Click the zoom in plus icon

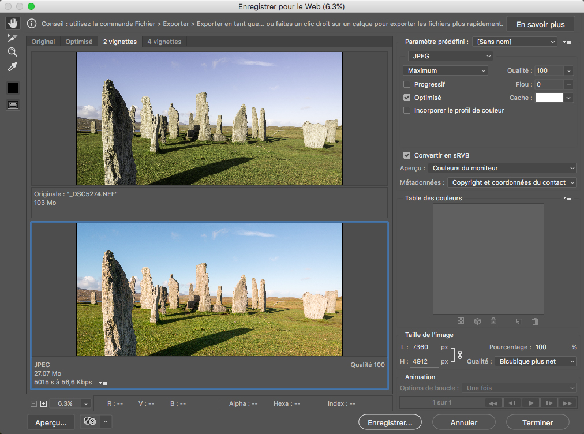pyautogui.click(x=43, y=404)
